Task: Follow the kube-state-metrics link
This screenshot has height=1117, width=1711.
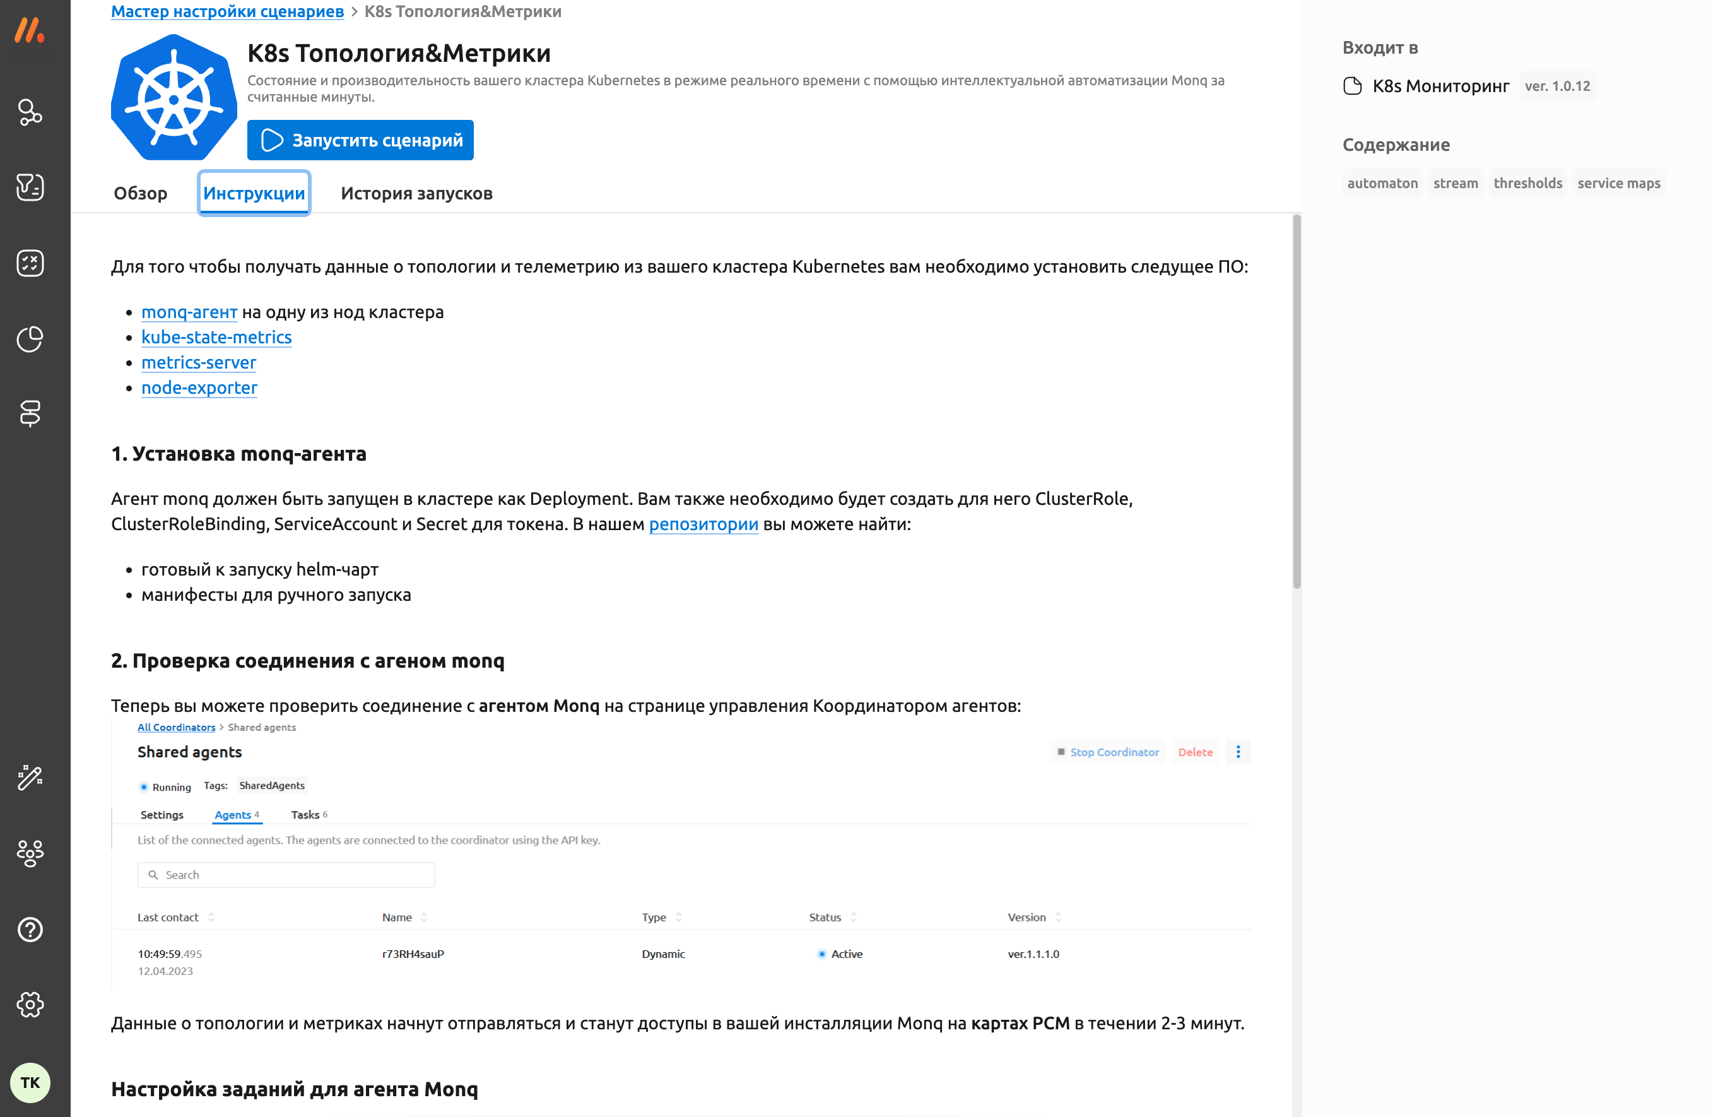Action: tap(216, 338)
